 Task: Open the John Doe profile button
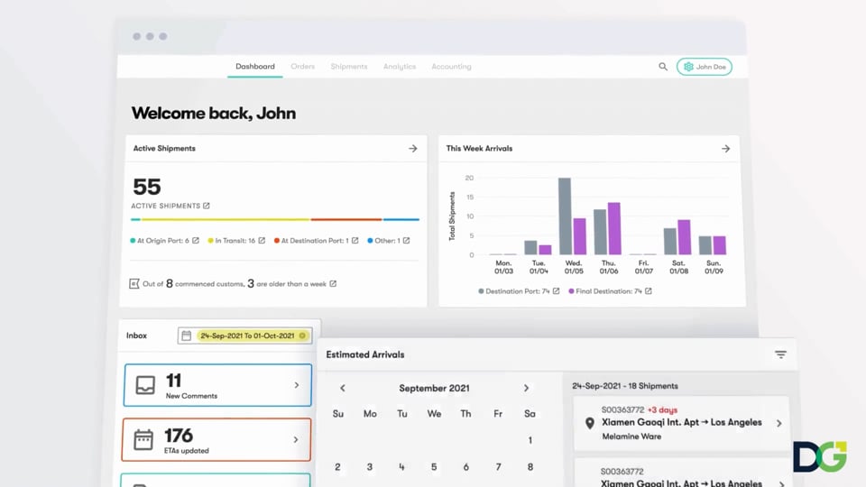click(705, 67)
